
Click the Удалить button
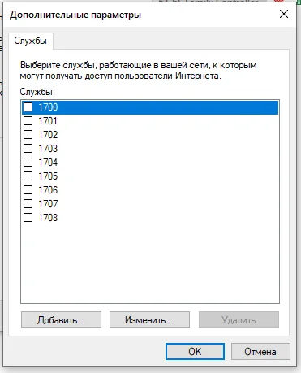point(239,320)
